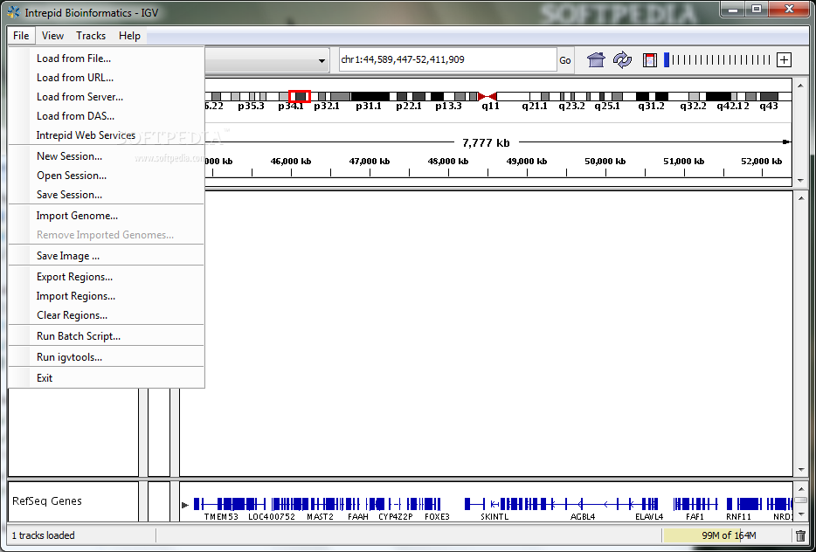Click the zoom level slider bar
This screenshot has width=816, height=552.
pyautogui.click(x=719, y=60)
